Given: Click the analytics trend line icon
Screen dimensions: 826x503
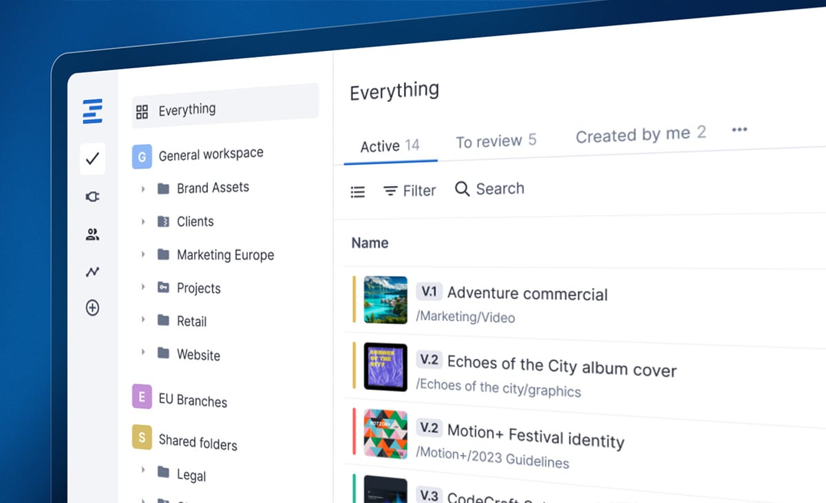Looking at the screenshot, I should pyautogui.click(x=92, y=271).
